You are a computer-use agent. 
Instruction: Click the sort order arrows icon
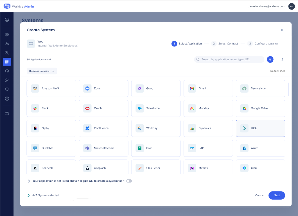click(x=282, y=59)
